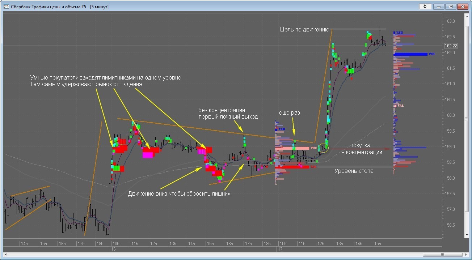Click the 'еще раз' annotation label
472x260 pixels.
pos(289,113)
